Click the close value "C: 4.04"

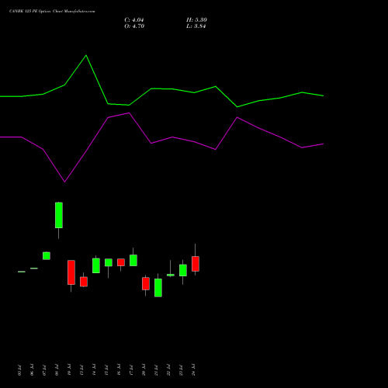(134, 20)
